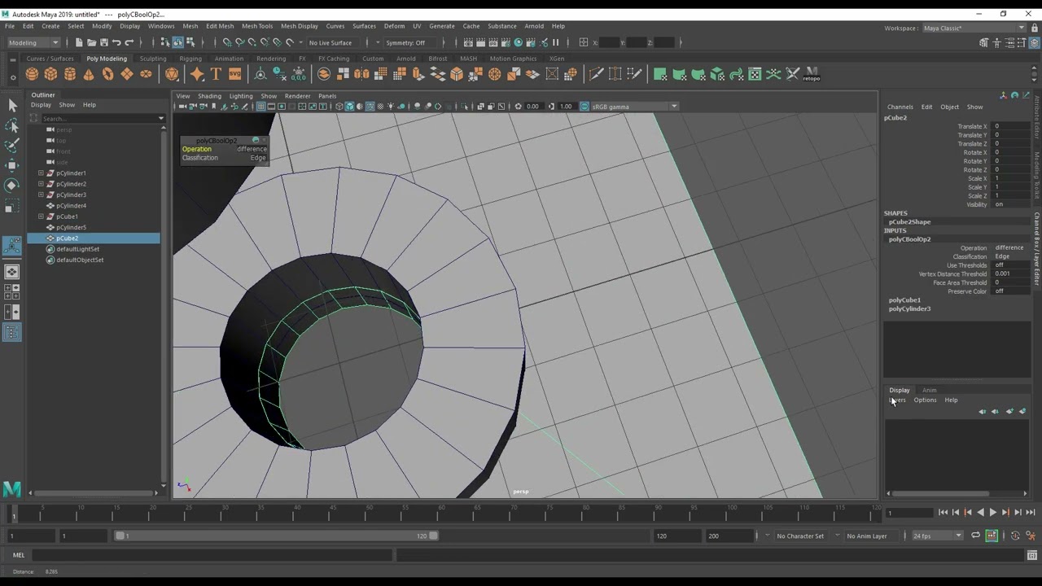The height and width of the screenshot is (586, 1042).
Task: Select the Paint selection tool
Action: [x=12, y=146]
